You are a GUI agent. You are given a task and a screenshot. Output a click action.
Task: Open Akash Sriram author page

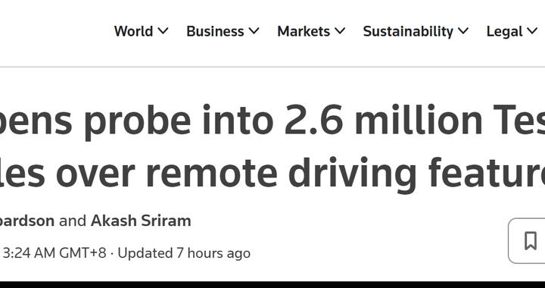pos(141,221)
